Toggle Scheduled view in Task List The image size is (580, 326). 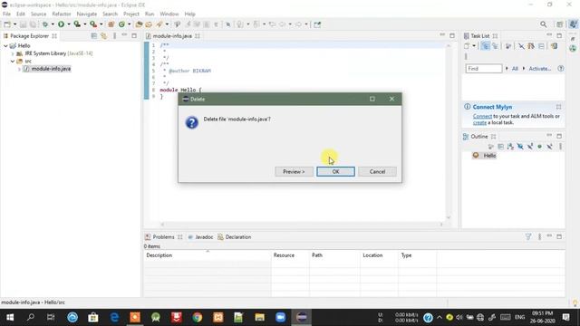tap(495, 46)
